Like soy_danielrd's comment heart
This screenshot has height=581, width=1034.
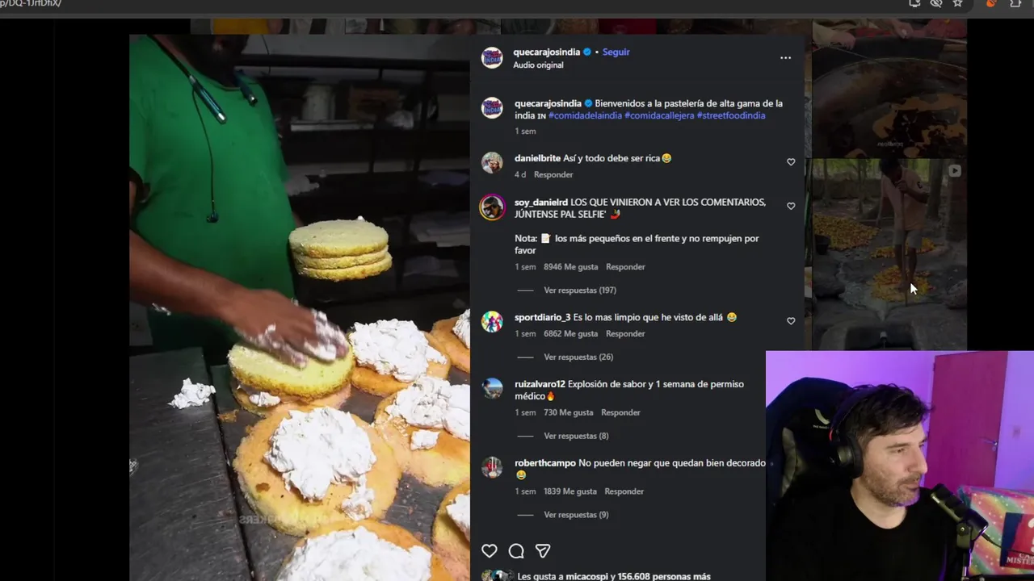pos(791,207)
